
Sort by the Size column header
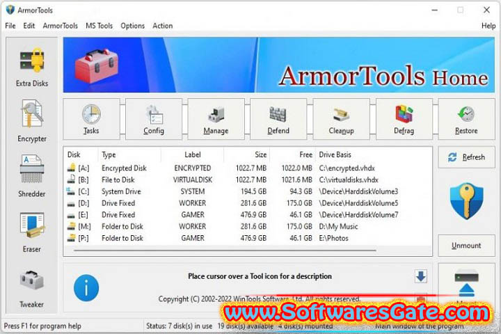pyautogui.click(x=261, y=154)
